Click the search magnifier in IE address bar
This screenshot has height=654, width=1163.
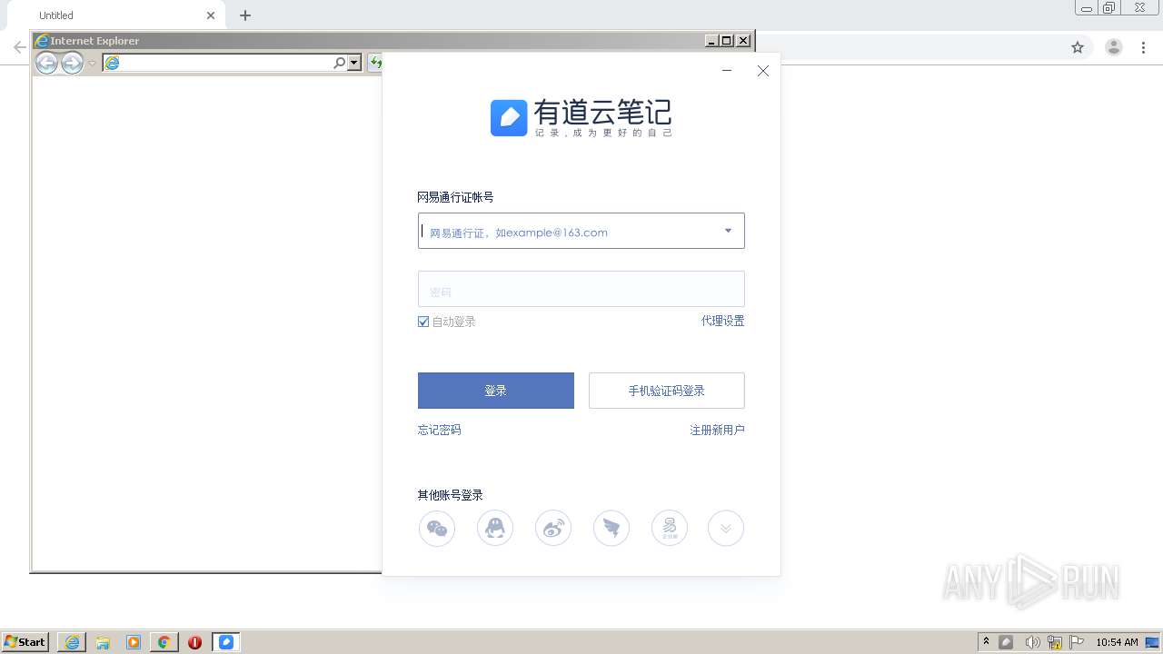click(339, 63)
